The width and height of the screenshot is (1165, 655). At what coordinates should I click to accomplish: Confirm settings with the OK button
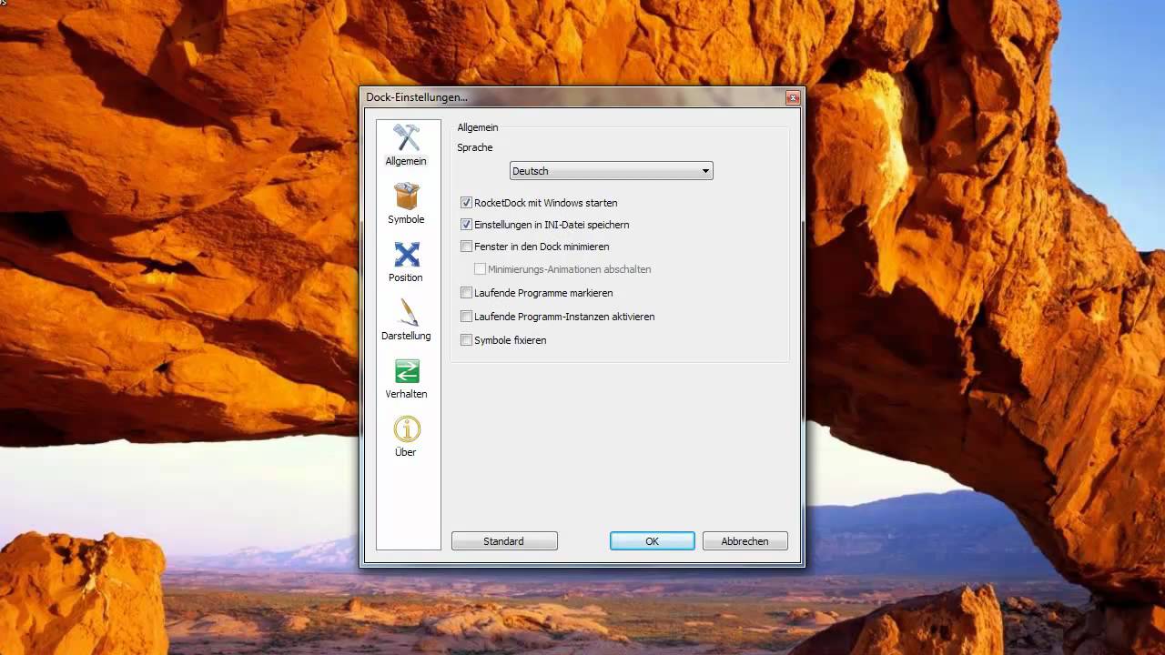pos(652,541)
